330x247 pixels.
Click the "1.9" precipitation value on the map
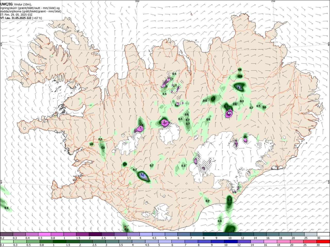pyautogui.click(x=125, y=164)
